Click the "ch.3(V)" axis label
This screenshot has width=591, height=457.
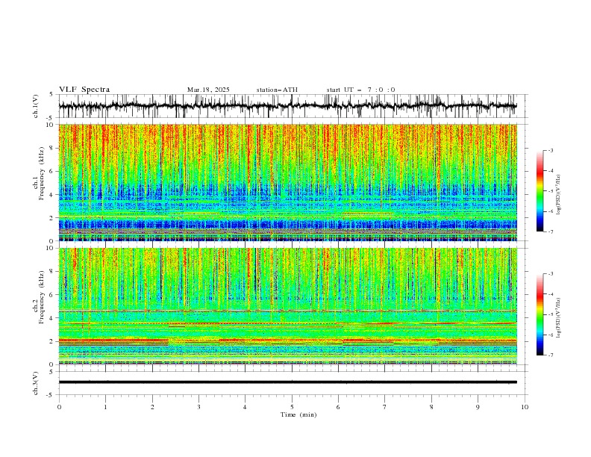(x=36, y=383)
